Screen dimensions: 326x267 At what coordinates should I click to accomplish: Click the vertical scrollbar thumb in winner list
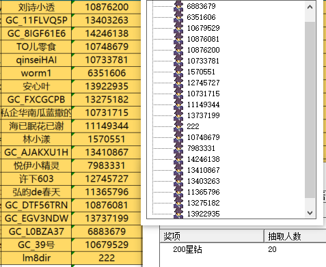310,110
